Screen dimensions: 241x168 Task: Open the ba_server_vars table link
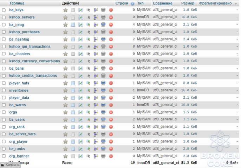(x=22, y=134)
